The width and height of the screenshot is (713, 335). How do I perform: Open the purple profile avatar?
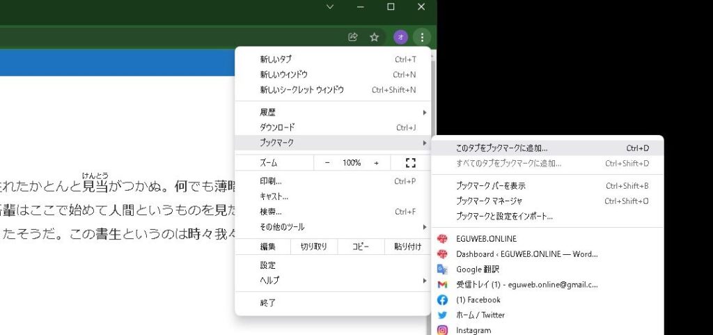400,37
